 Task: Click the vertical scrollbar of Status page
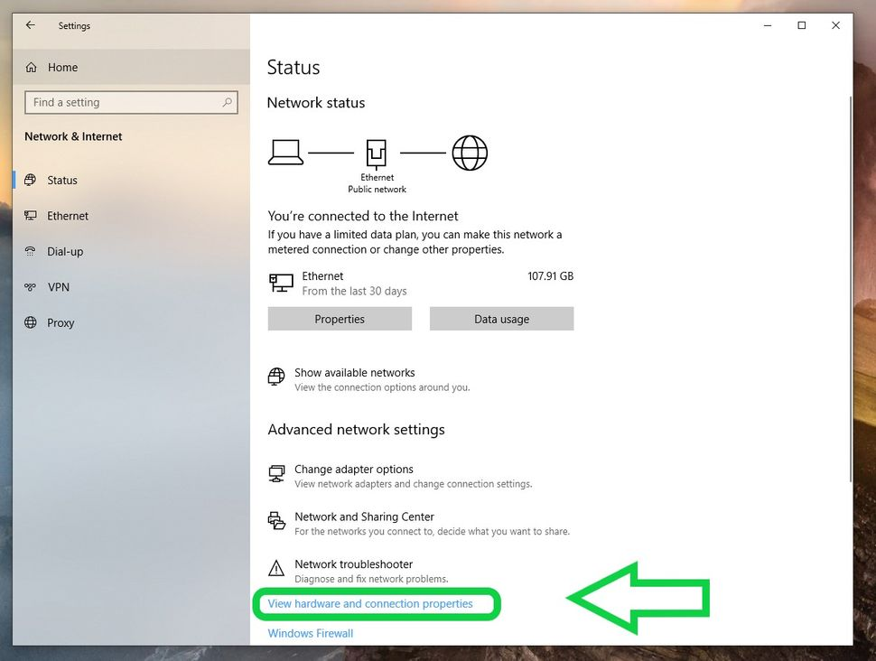pos(851,288)
